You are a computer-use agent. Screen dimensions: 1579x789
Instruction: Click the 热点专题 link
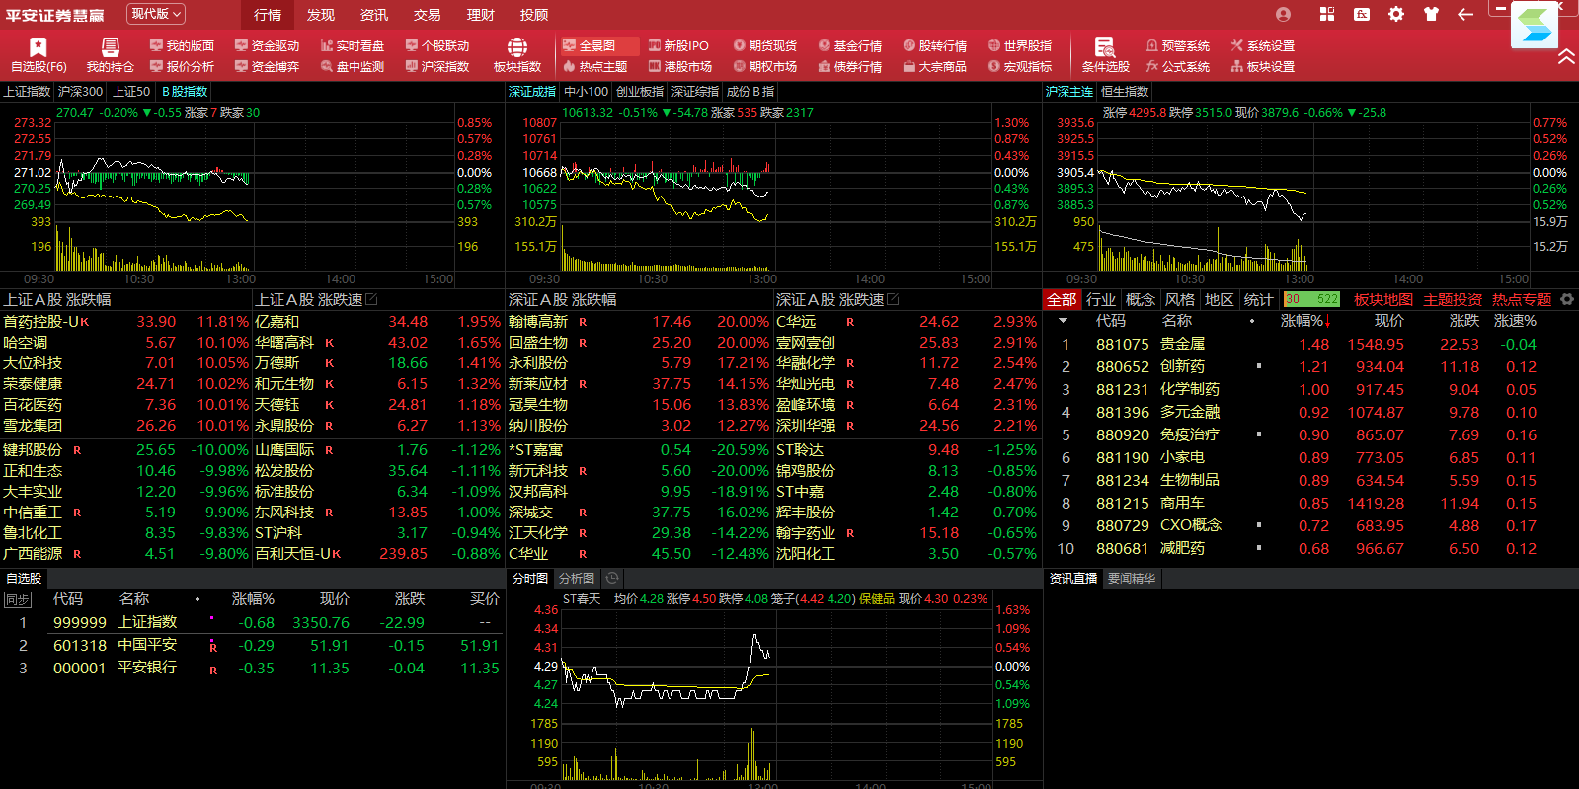click(1521, 299)
